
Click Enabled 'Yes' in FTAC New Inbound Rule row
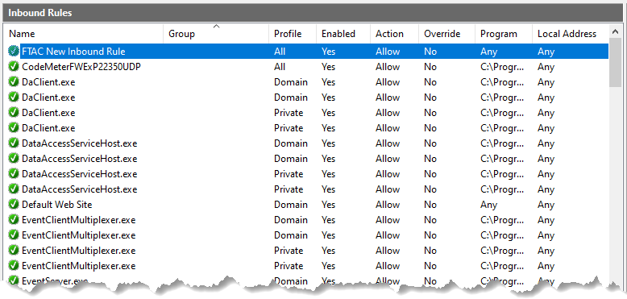click(328, 52)
